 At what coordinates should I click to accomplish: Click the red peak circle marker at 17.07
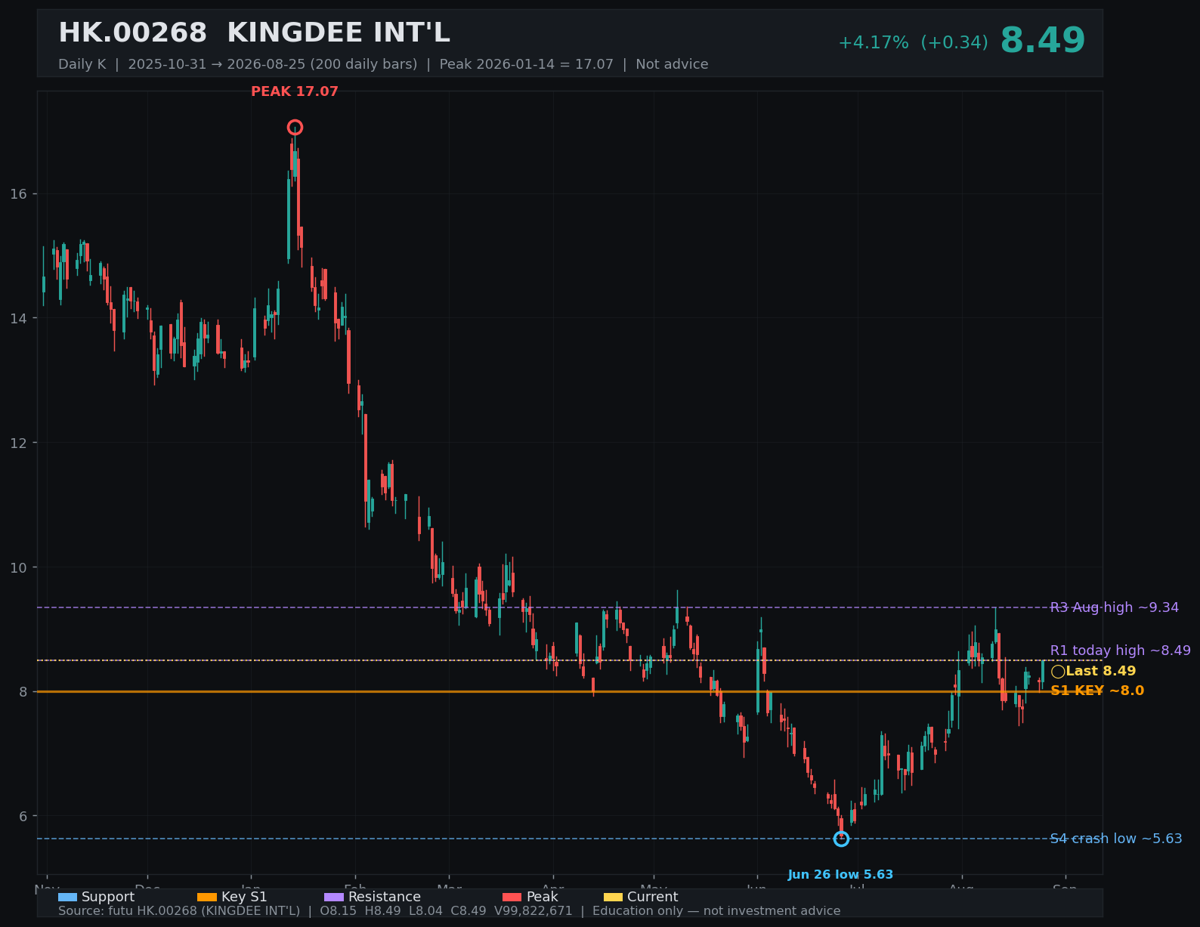(x=295, y=127)
